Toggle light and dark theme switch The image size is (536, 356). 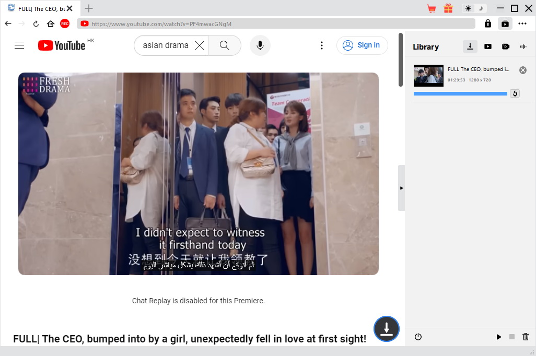474,8
